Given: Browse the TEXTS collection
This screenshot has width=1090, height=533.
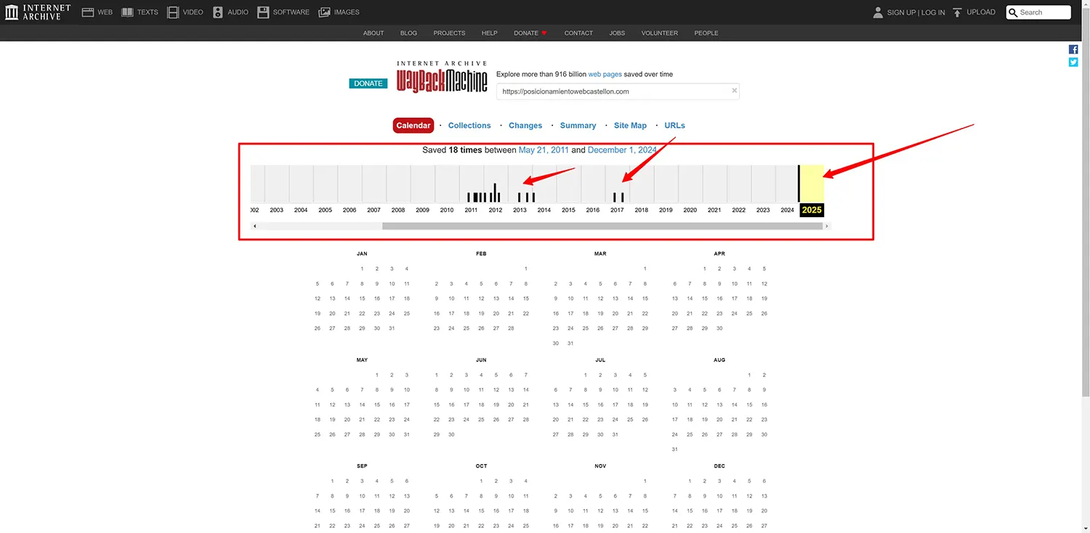Looking at the screenshot, I should 140,12.
